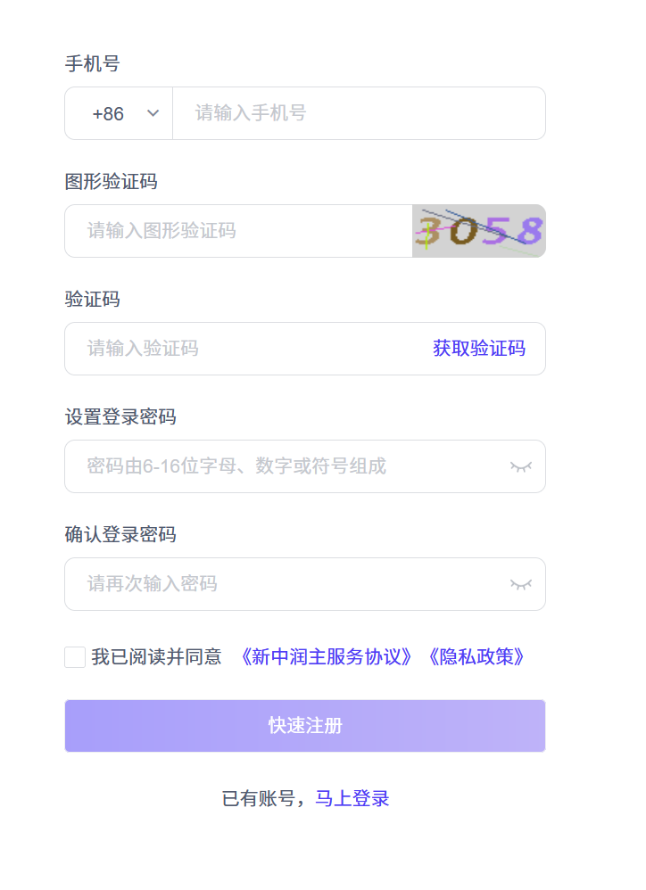646x890 pixels.
Task: Go to login via 马上登录
Action: click(x=352, y=798)
